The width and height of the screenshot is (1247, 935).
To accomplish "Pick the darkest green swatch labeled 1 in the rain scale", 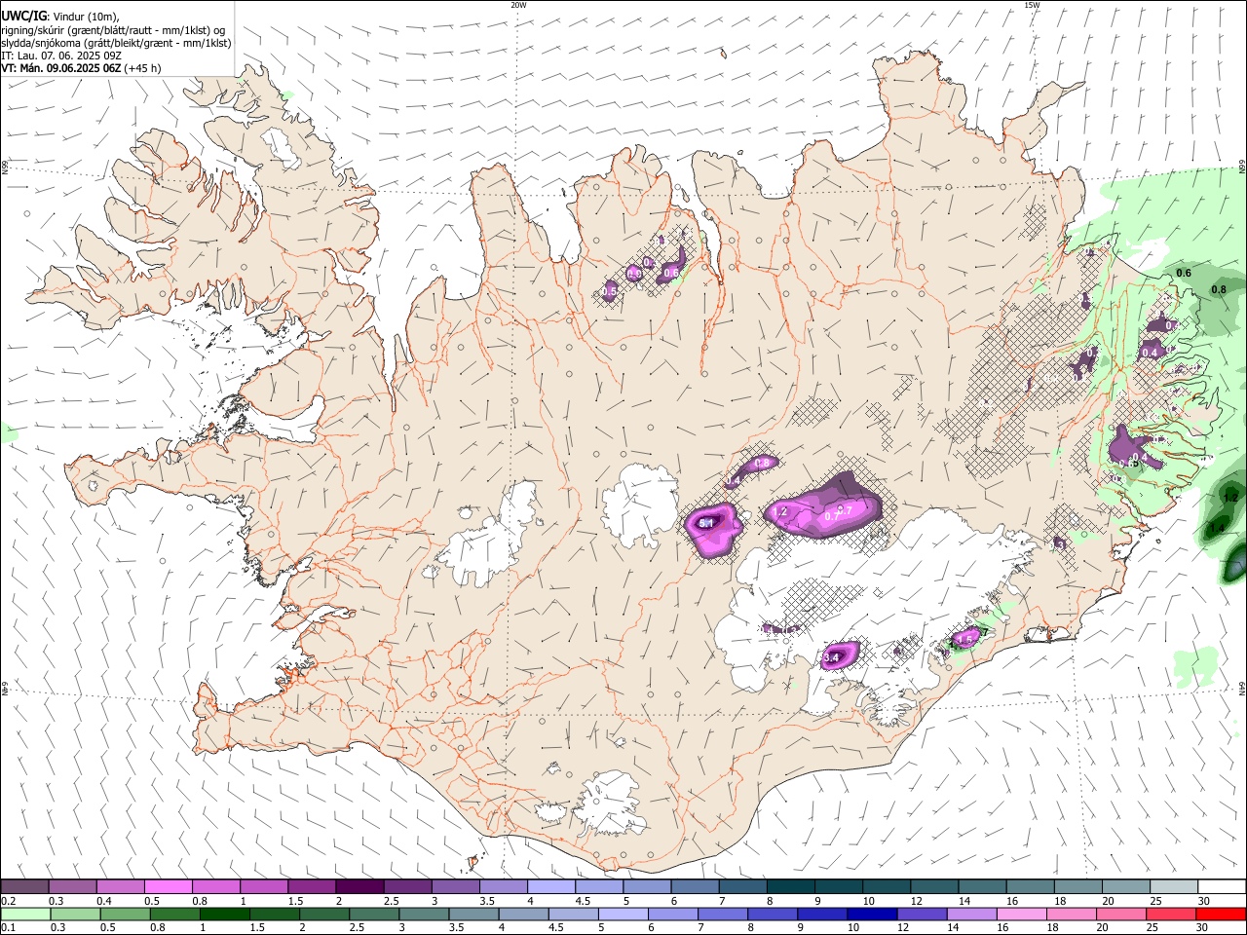I will pos(224,915).
